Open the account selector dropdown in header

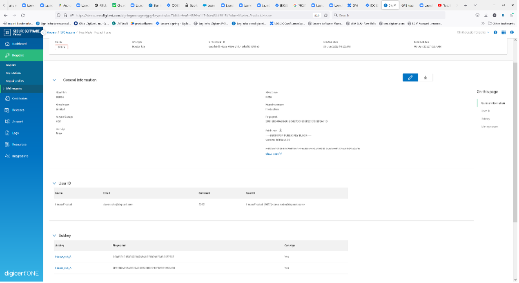tap(473, 32)
